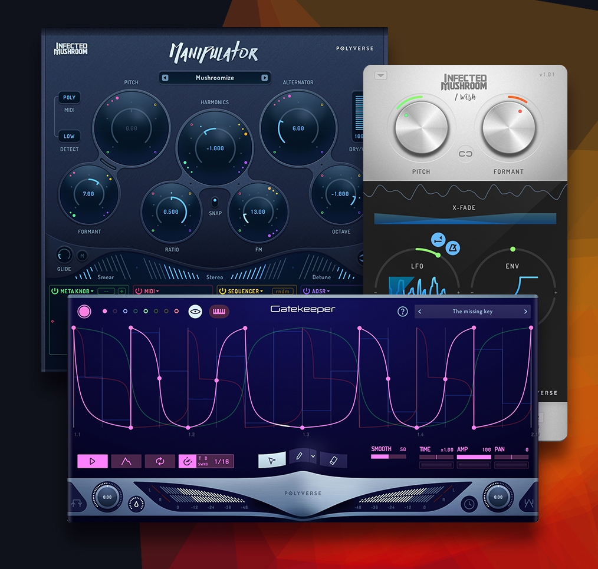This screenshot has height=569, width=598.
Task: Toggle the link icon between Pitch and Formant
Action: pyautogui.click(x=465, y=154)
